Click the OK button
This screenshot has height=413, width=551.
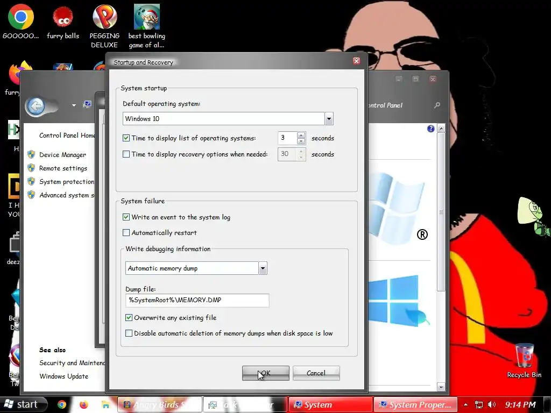266,373
